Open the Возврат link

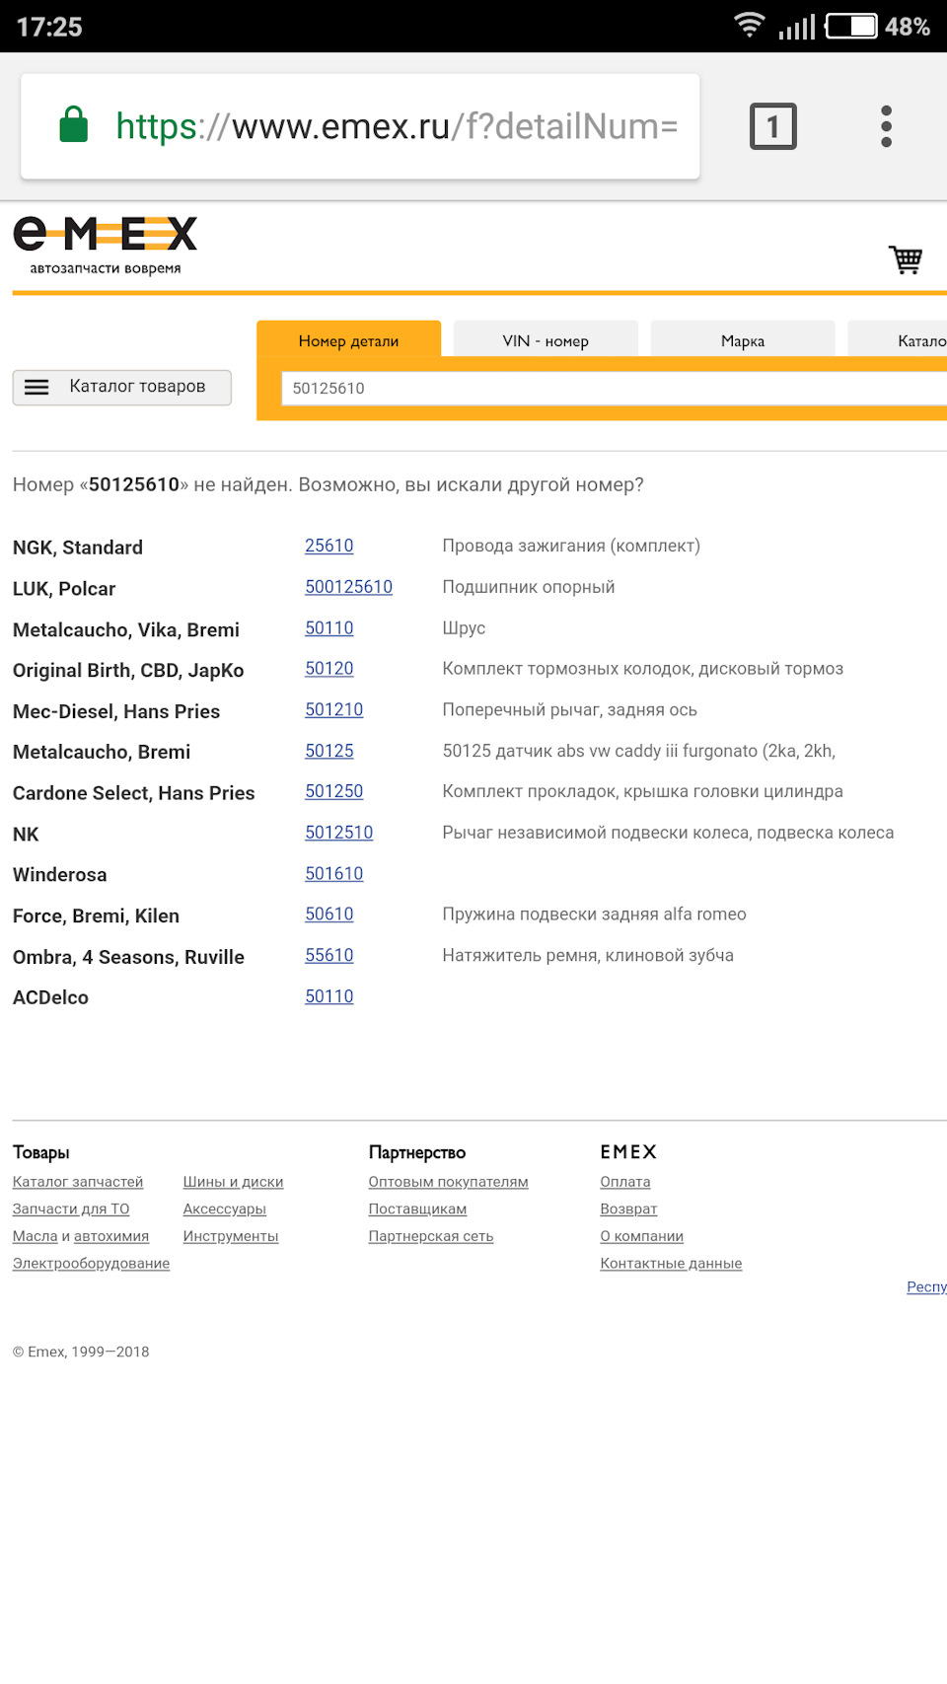(x=628, y=1209)
